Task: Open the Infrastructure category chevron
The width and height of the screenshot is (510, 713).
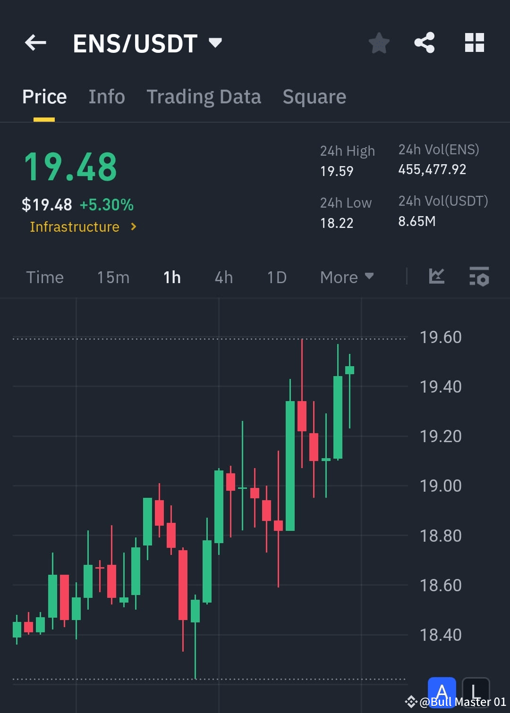Action: 134,227
